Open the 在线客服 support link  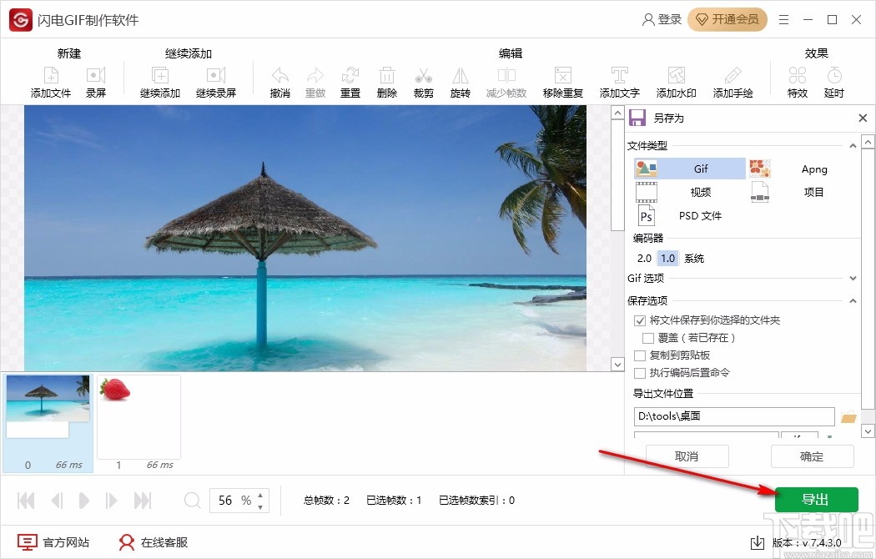tap(153, 542)
